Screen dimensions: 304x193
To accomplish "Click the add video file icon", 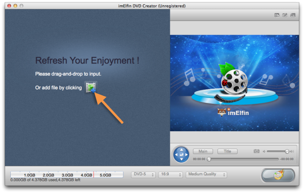I will (91, 87).
